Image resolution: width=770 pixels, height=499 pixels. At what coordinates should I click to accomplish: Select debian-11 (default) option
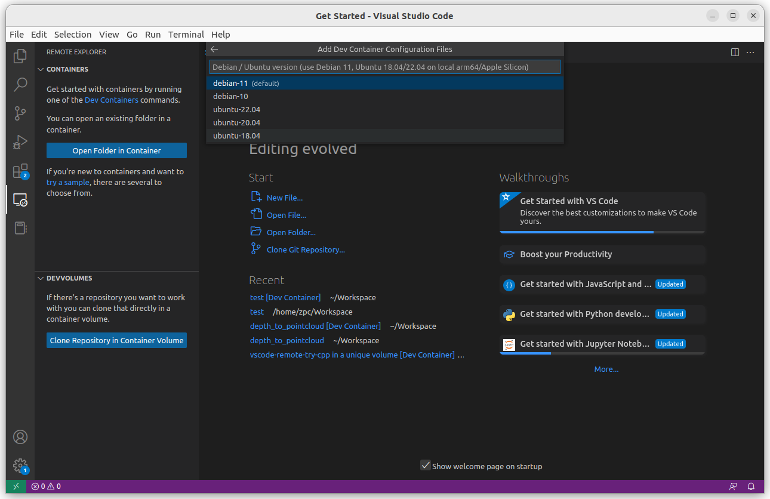pyautogui.click(x=385, y=83)
